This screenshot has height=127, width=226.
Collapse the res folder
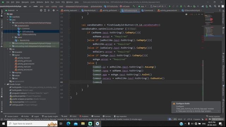(x=8, y=49)
